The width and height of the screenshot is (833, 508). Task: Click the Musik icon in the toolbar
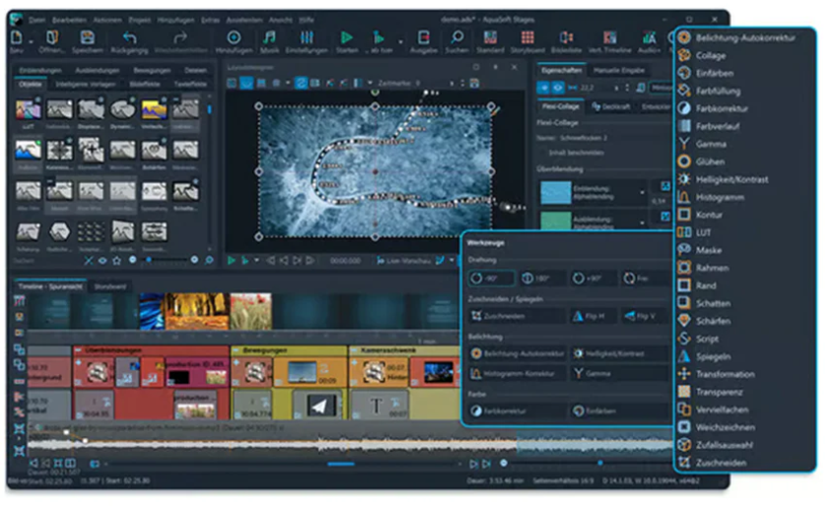pyautogui.click(x=270, y=37)
